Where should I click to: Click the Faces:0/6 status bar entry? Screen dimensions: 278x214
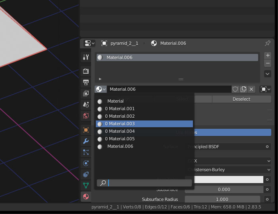(180, 207)
